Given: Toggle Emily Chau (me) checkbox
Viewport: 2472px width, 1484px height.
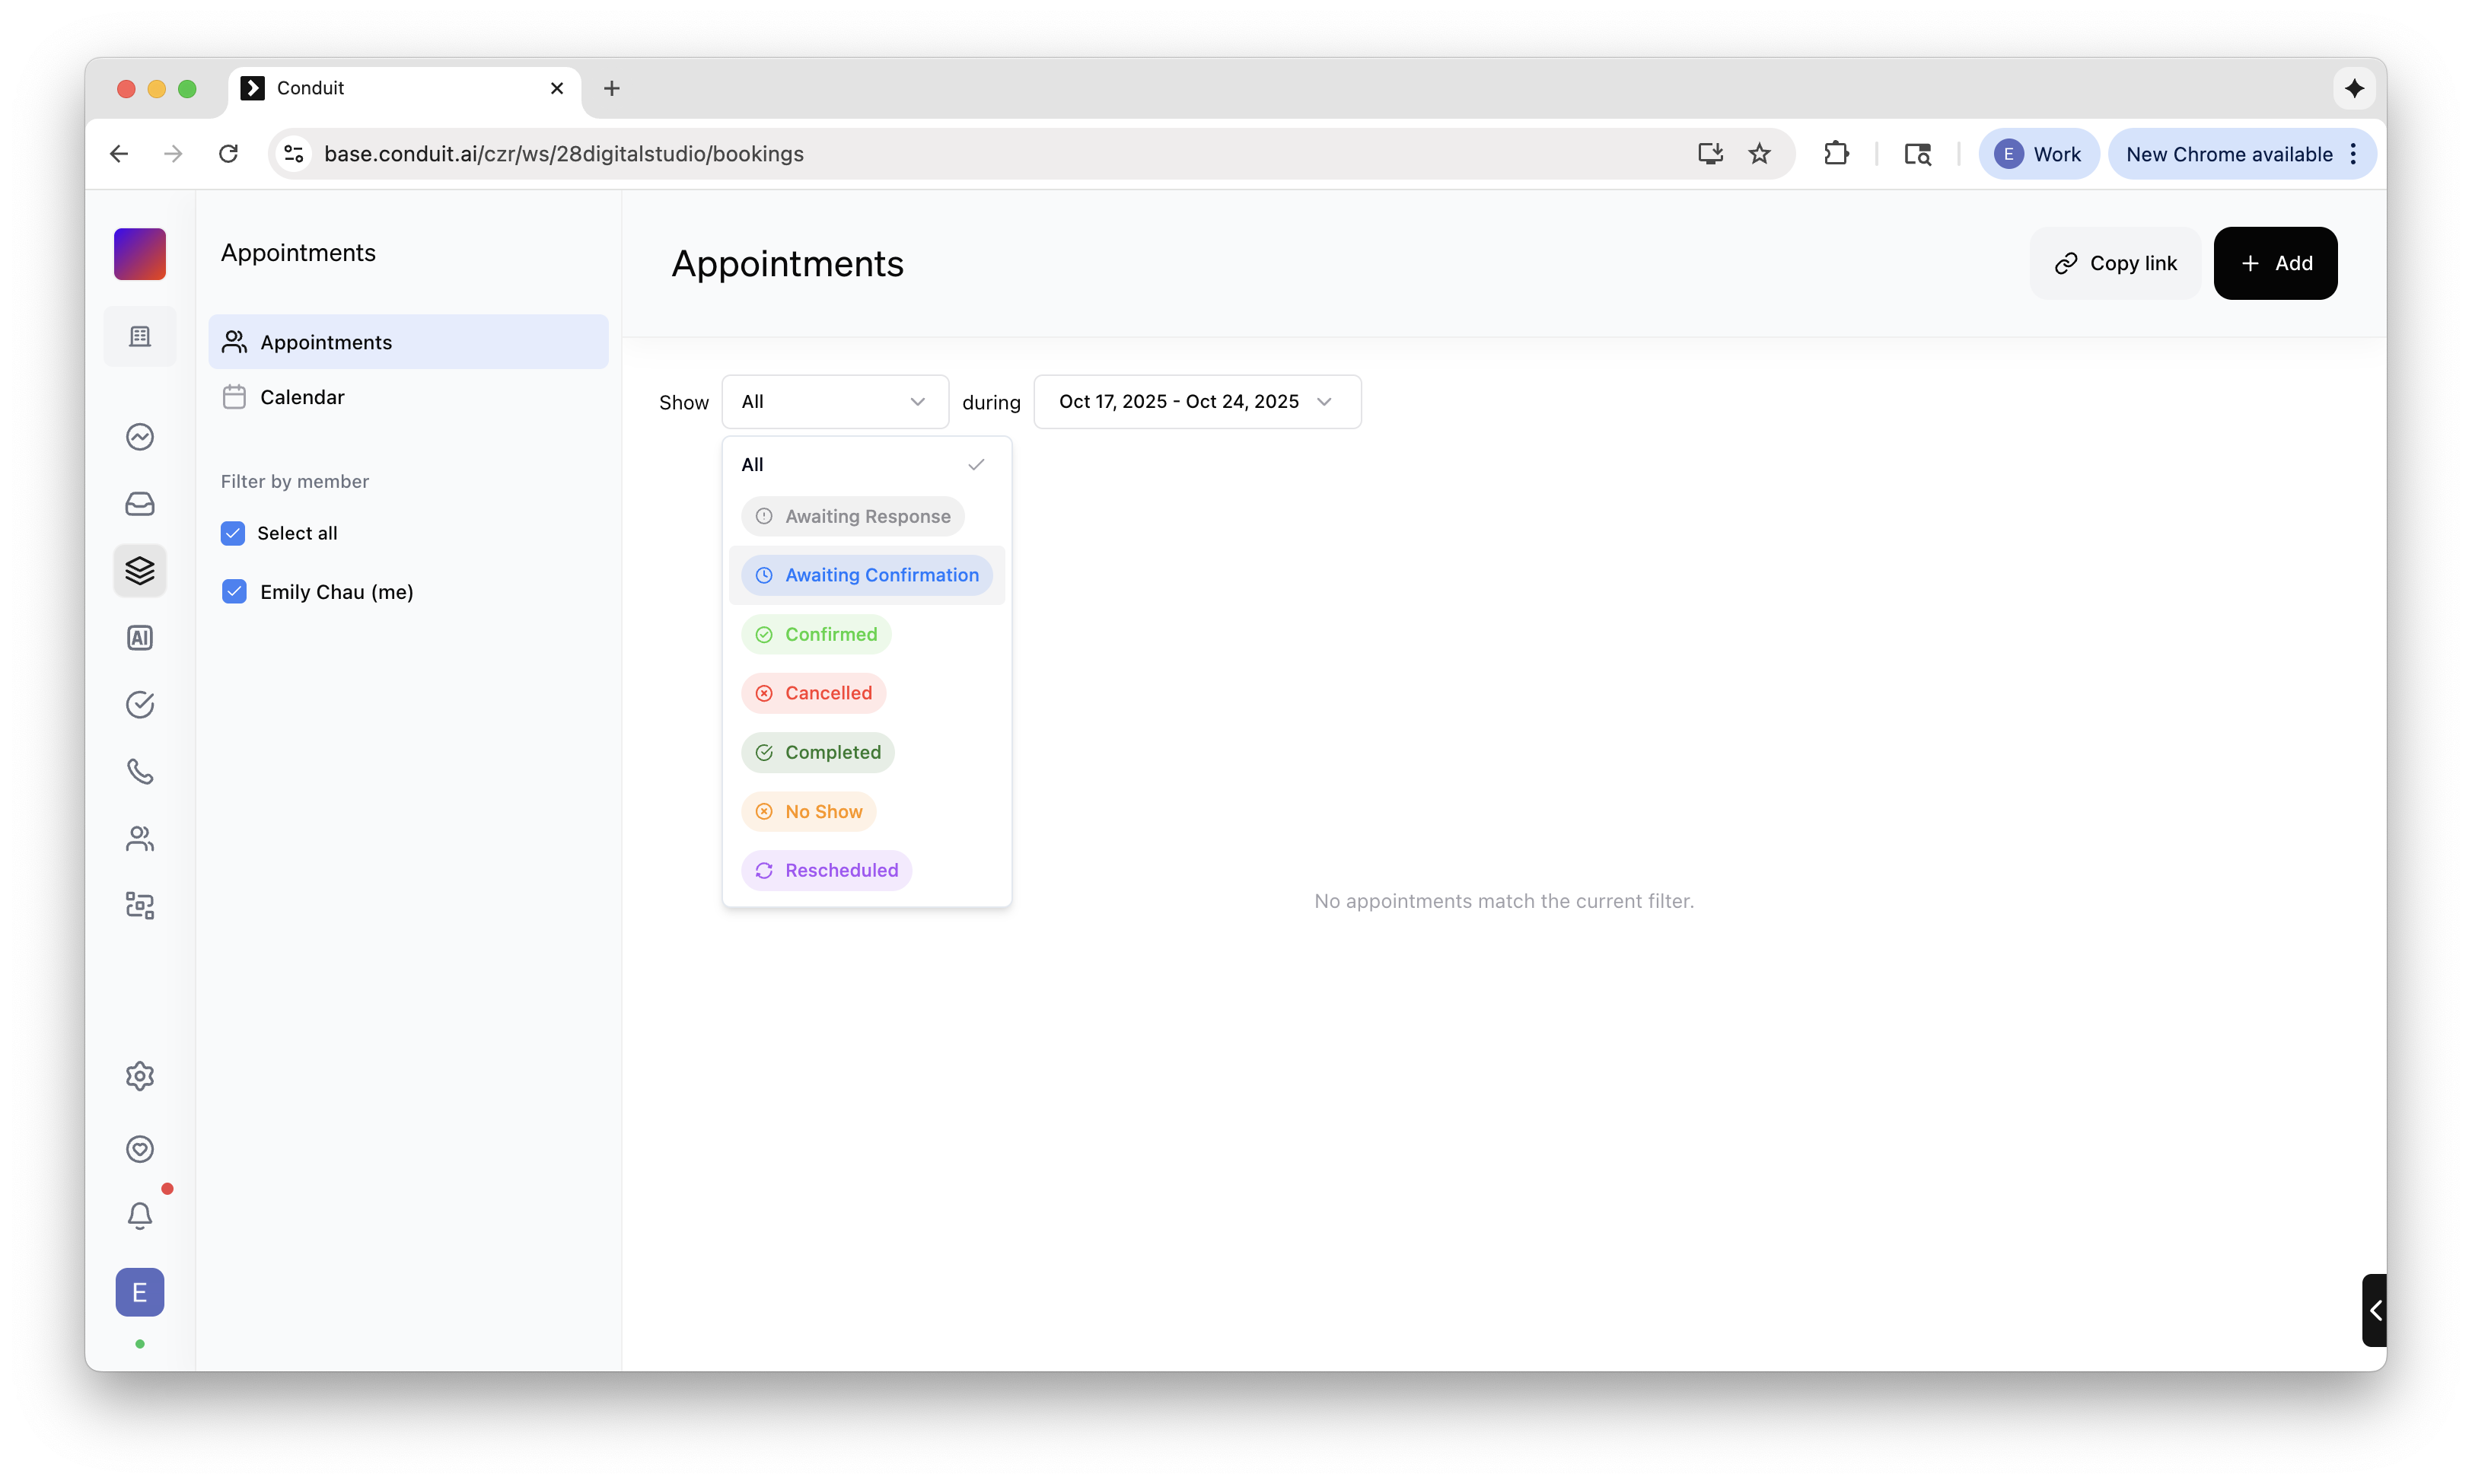Looking at the screenshot, I should click(234, 592).
